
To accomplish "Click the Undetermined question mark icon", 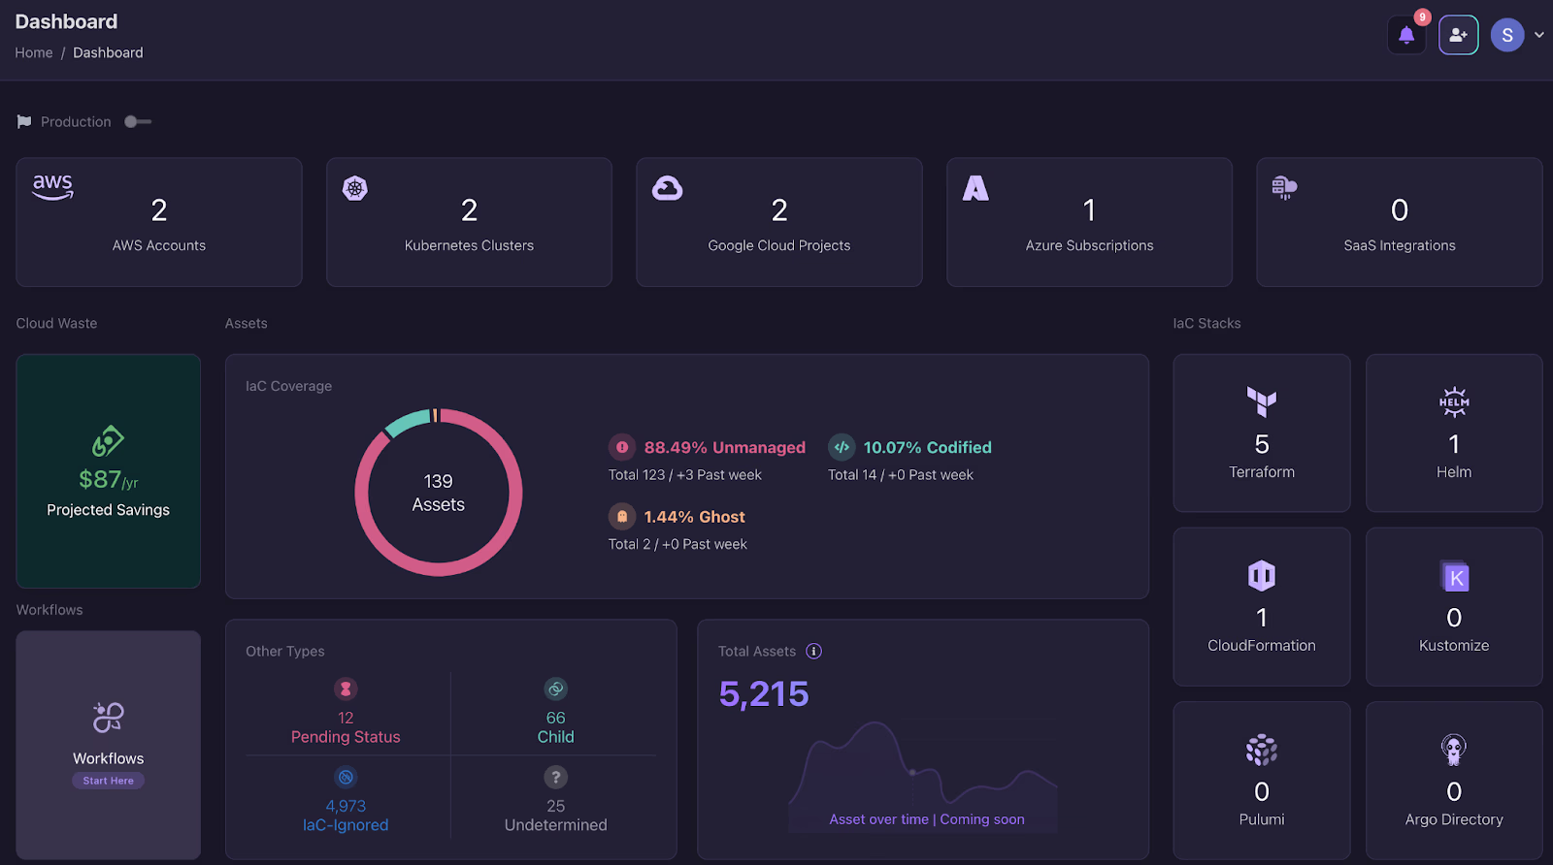I will (x=555, y=778).
